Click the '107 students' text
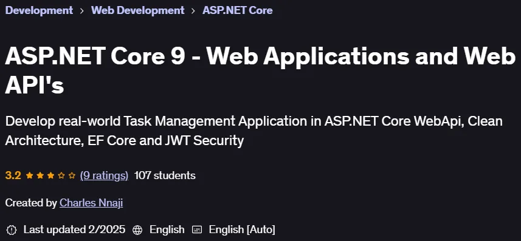This screenshot has width=521, height=241. [x=165, y=175]
